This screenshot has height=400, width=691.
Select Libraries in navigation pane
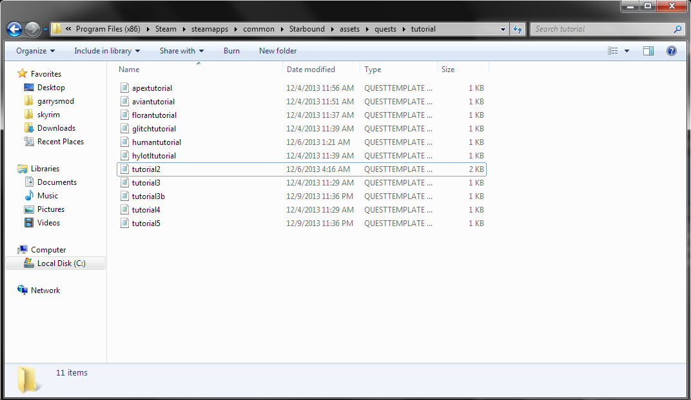pos(45,169)
